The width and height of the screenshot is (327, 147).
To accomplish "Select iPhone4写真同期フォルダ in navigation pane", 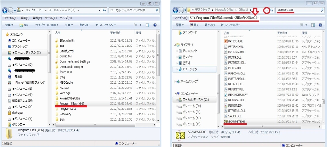I will [29, 82].
